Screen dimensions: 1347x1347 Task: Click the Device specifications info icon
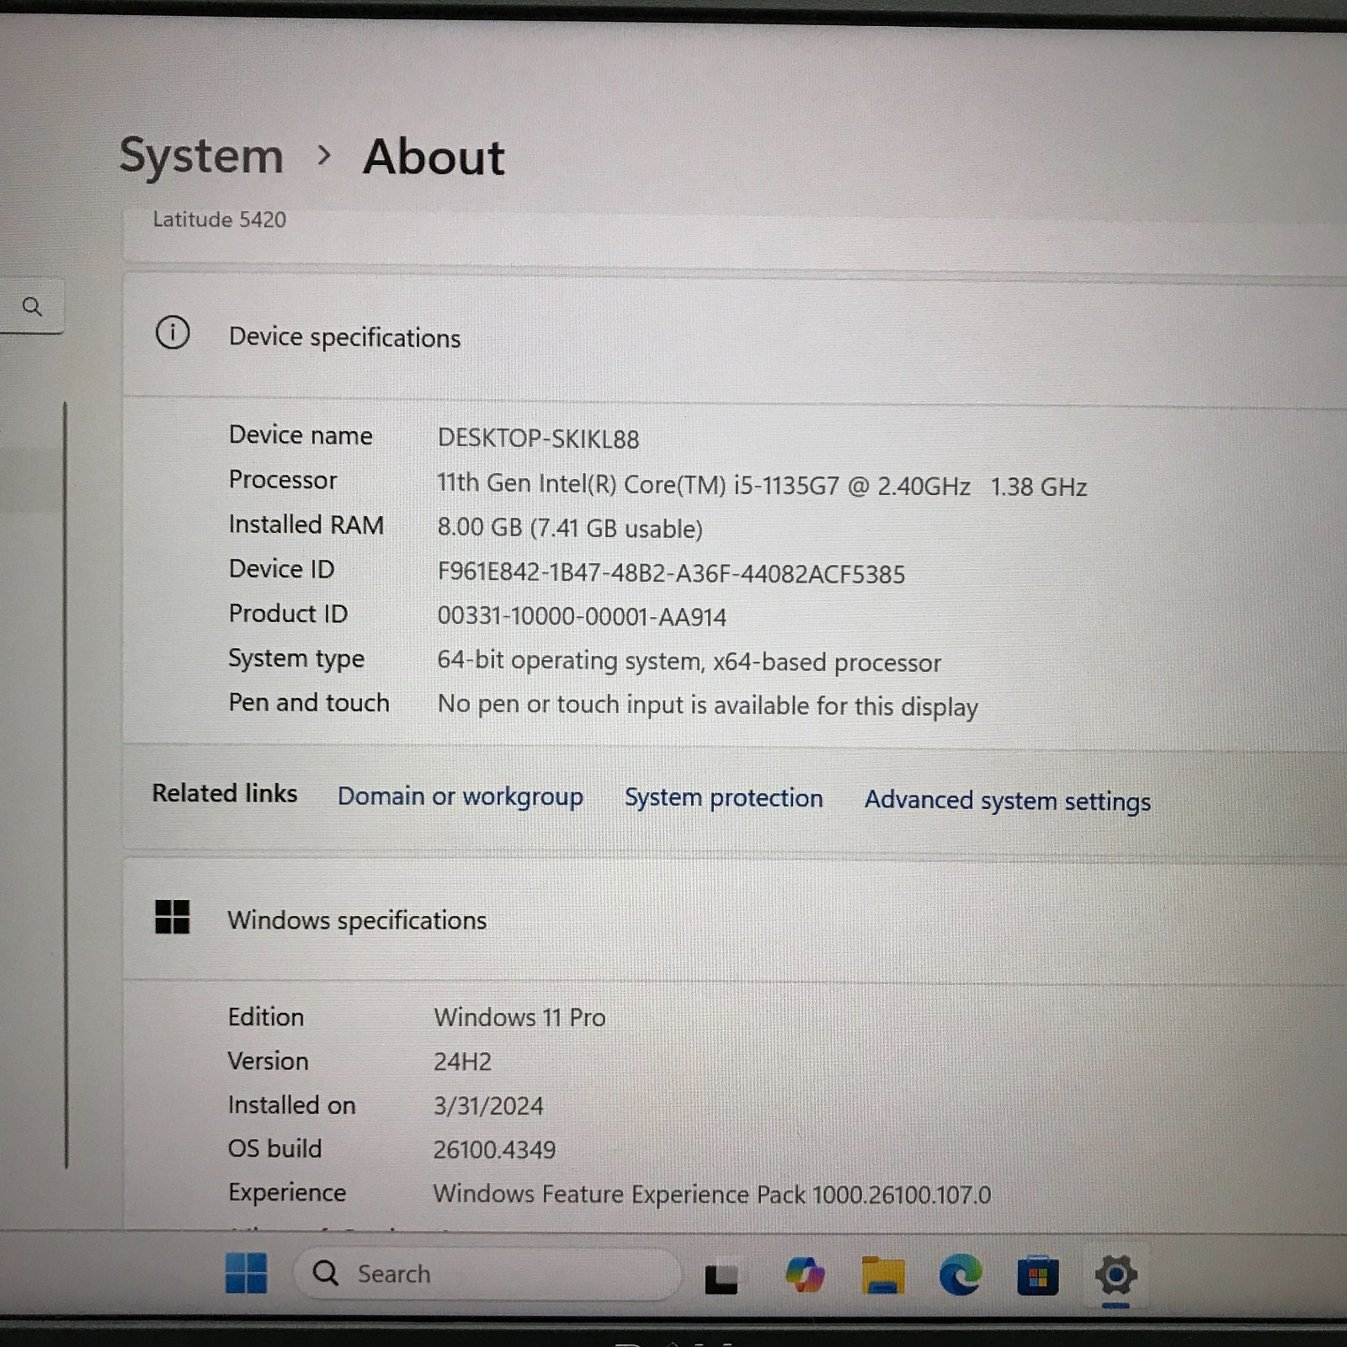click(173, 333)
